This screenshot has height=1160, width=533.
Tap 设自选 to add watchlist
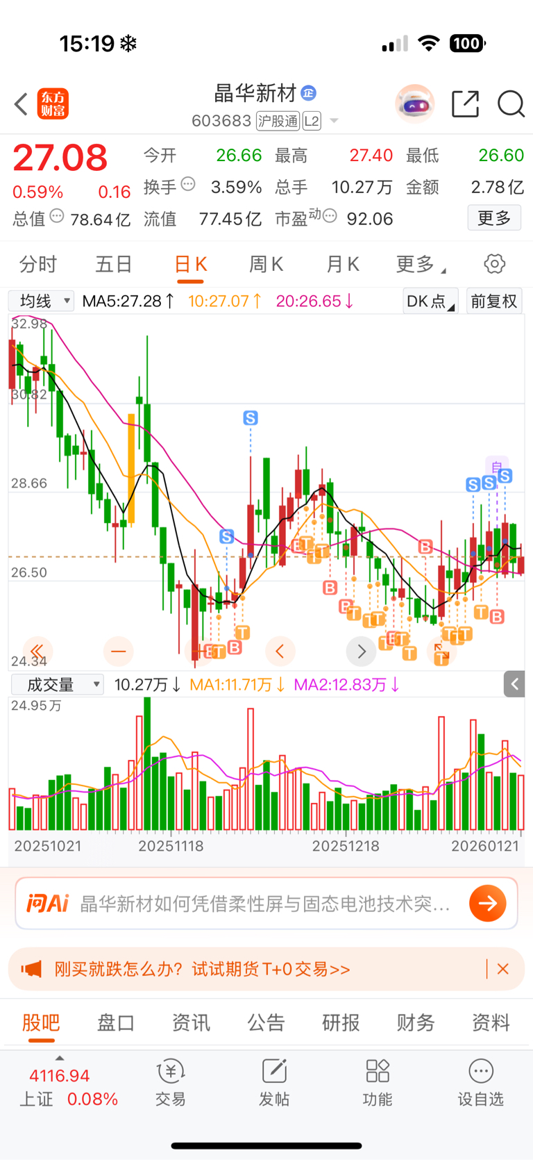(480, 1084)
